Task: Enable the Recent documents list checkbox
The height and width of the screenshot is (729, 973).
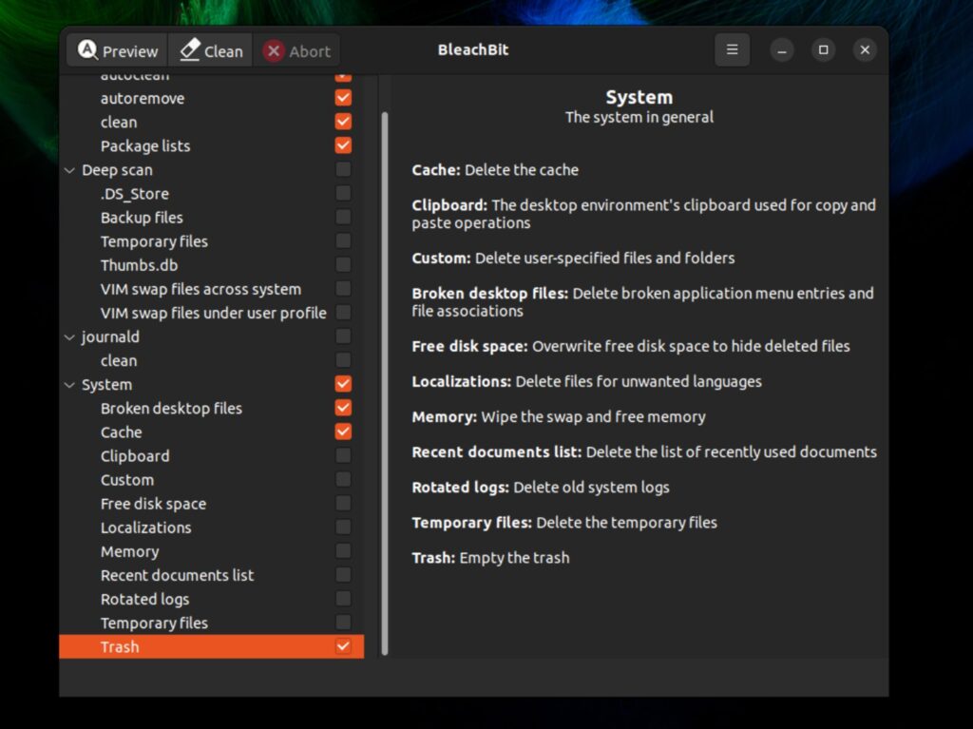Action: 342,574
